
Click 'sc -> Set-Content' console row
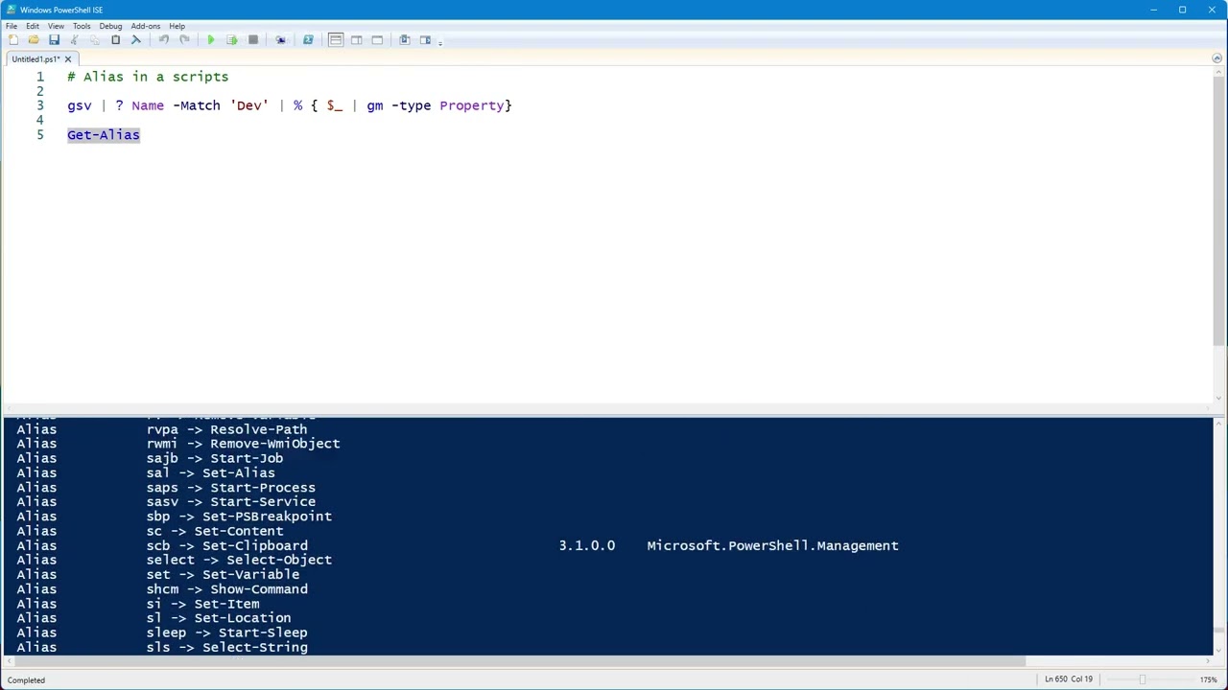(x=215, y=531)
